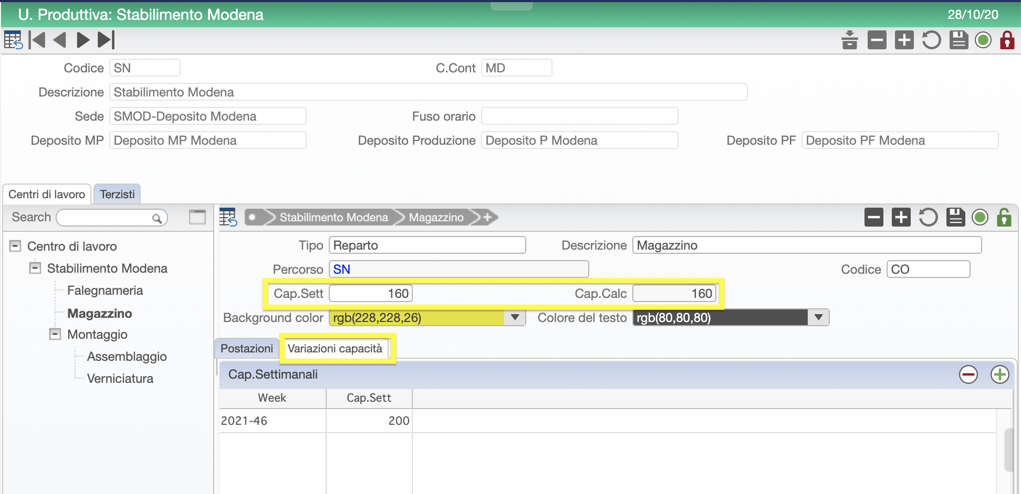Click Magazzino breadcrumb

(436, 217)
